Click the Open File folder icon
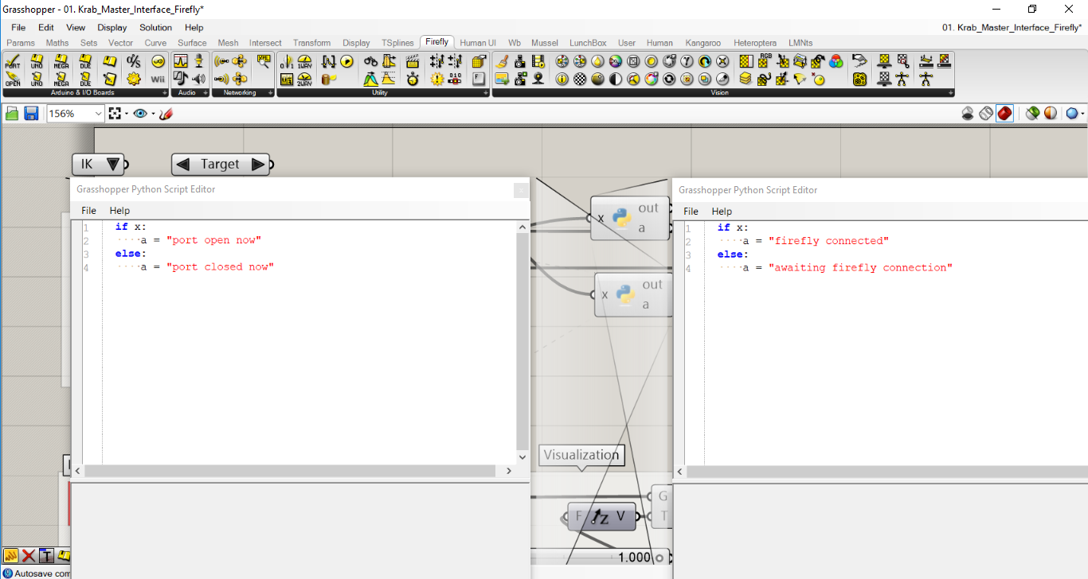The width and height of the screenshot is (1088, 579). click(x=12, y=114)
